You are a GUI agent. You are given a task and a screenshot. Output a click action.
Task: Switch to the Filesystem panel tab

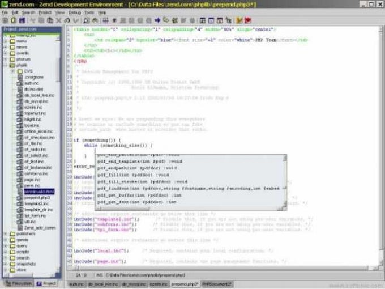click(19, 283)
